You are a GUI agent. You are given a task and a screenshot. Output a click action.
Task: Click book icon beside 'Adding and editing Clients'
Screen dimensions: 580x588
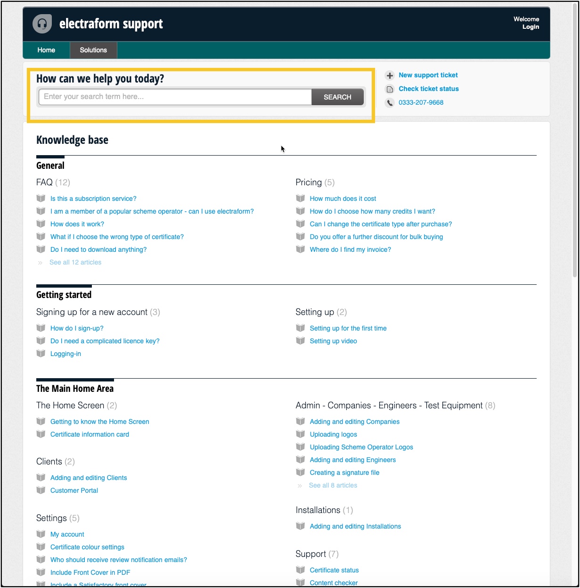41,477
